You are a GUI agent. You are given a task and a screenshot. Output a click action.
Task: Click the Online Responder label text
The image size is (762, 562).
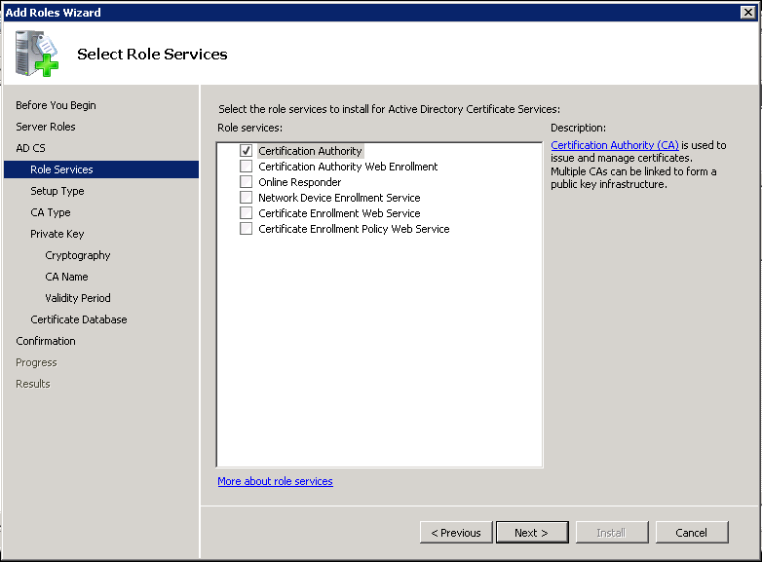pos(300,182)
